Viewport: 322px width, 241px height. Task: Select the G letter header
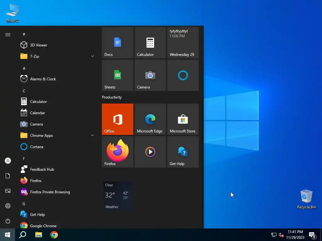[x=24, y=204]
